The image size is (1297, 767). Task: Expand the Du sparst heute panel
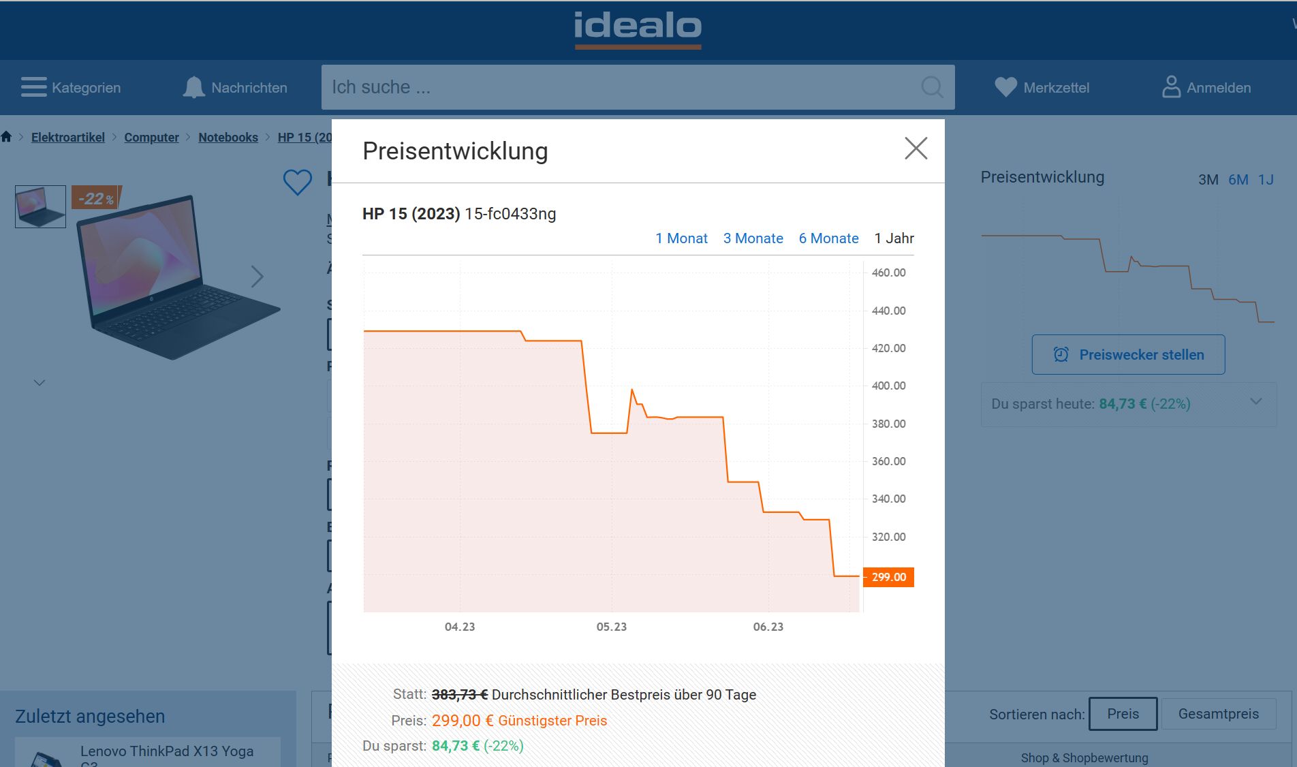[x=1256, y=402]
